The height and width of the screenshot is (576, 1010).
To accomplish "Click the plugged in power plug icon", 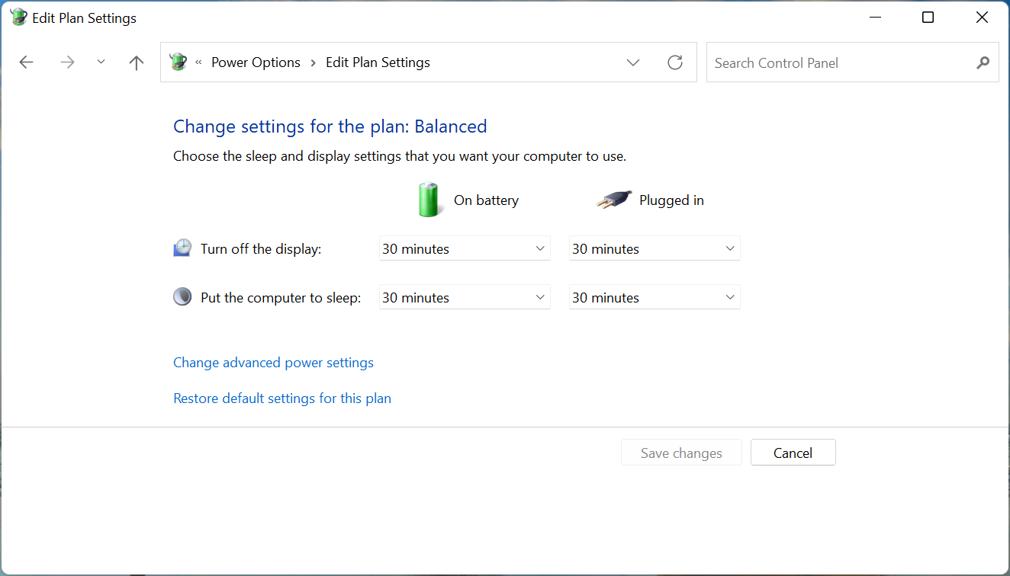I will [x=614, y=200].
